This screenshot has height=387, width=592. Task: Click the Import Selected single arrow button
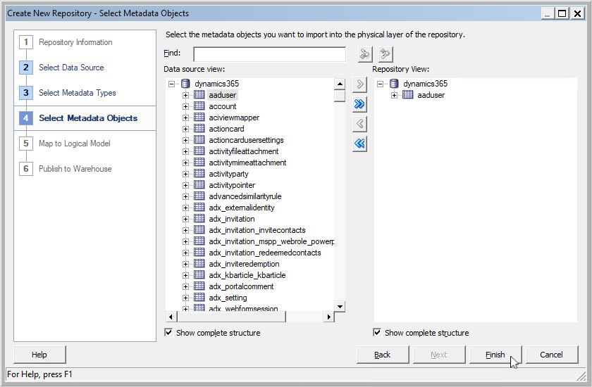click(359, 84)
